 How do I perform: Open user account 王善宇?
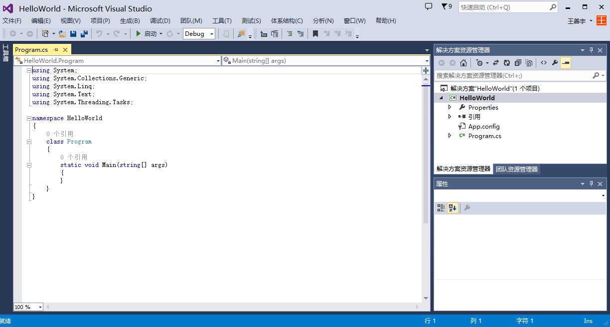point(577,21)
